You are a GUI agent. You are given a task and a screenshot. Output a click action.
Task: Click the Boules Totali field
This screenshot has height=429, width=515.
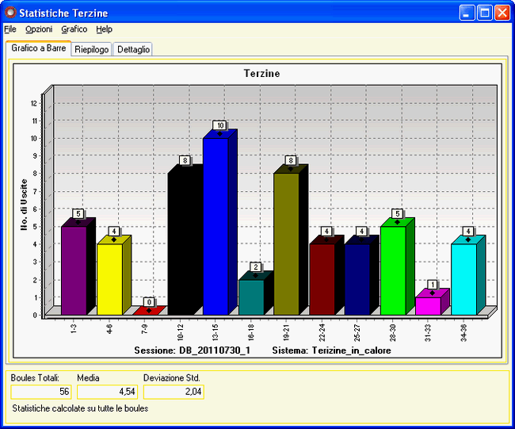tap(42, 392)
